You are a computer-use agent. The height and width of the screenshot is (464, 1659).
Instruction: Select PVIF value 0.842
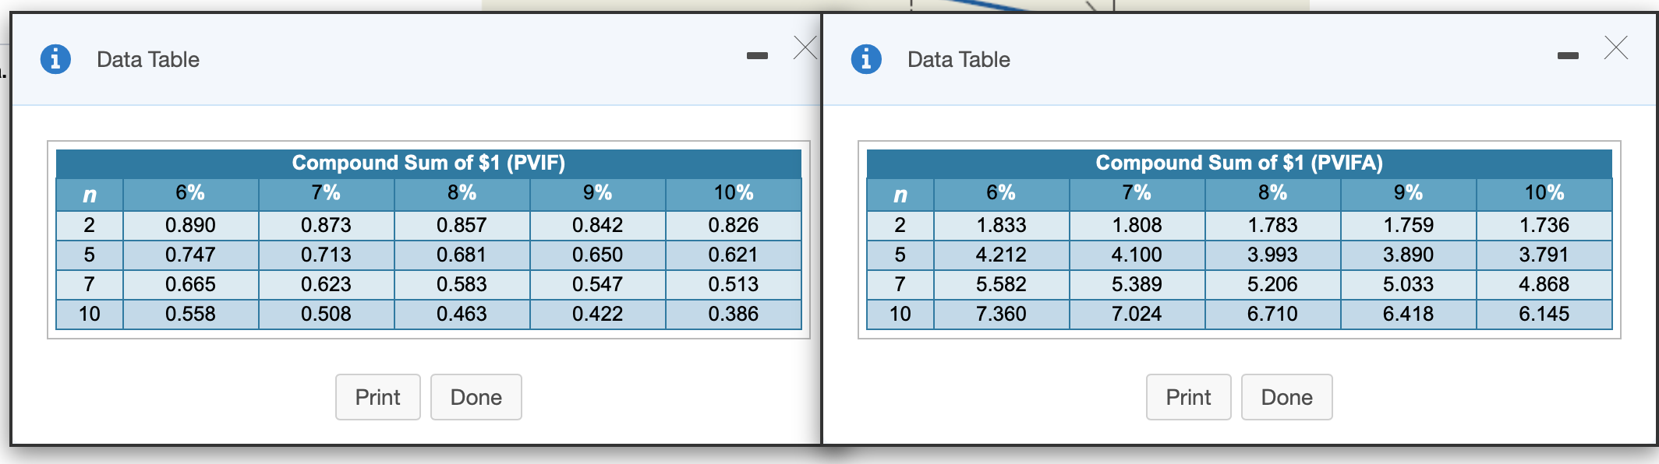coord(597,225)
